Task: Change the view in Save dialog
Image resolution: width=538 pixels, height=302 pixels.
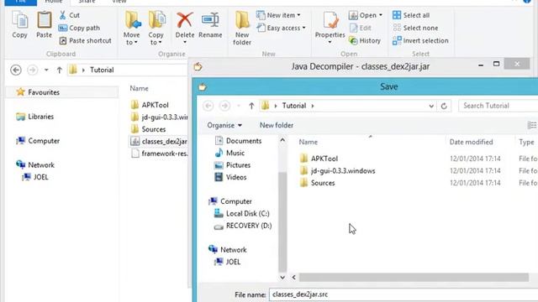Action: 531,125
